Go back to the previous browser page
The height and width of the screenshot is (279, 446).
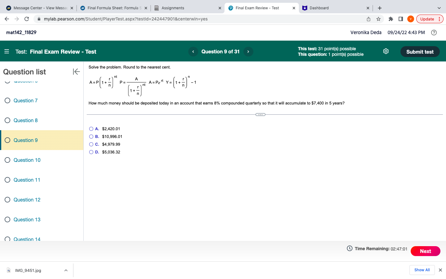tap(7, 19)
